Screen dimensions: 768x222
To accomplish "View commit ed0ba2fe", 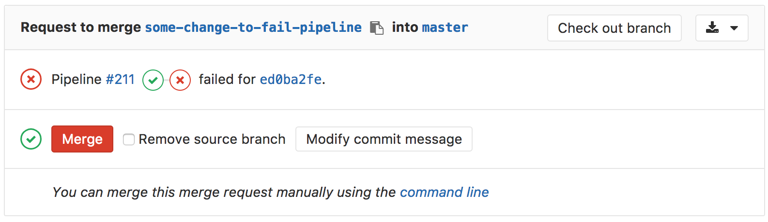I will tap(291, 79).
